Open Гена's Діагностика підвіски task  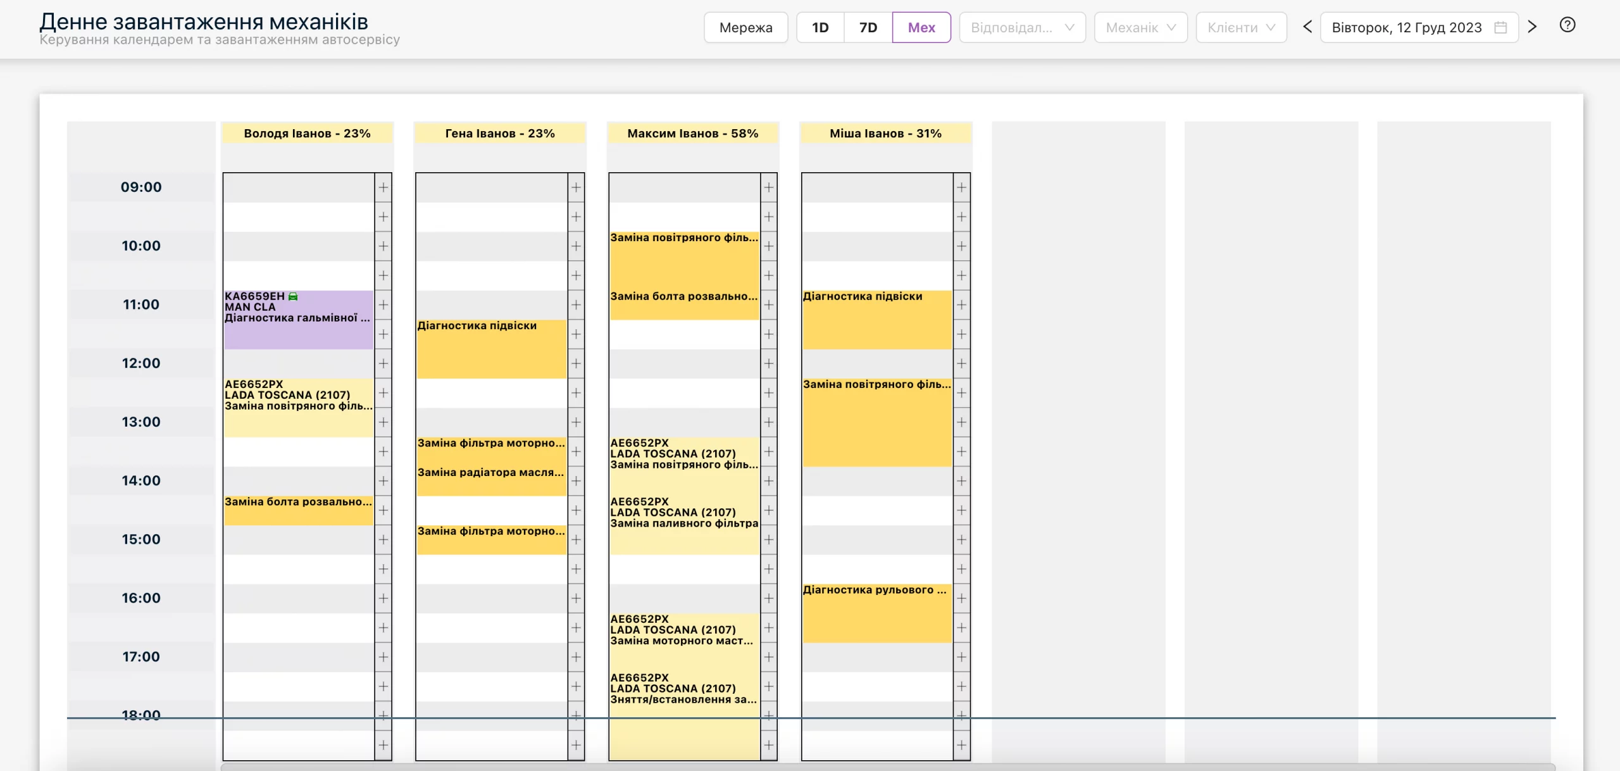[x=491, y=349]
